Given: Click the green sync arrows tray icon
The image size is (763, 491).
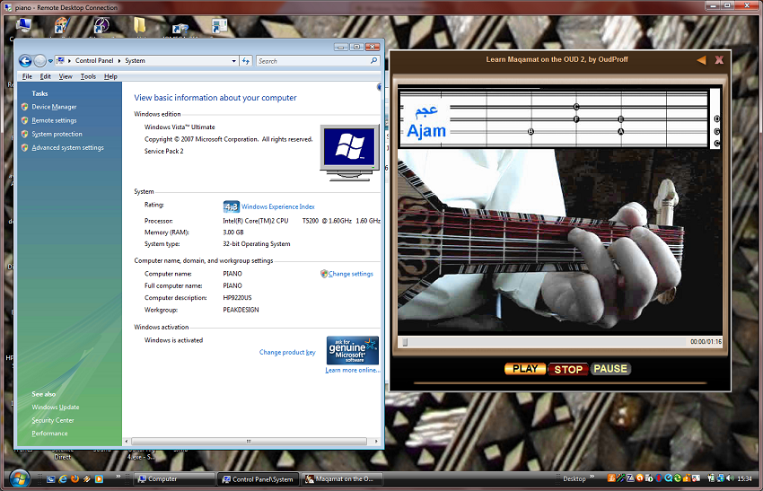Looking at the screenshot, I should point(678,478).
